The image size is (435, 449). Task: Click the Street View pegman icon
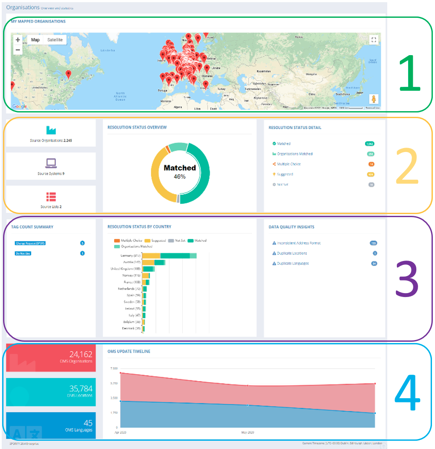(x=373, y=99)
